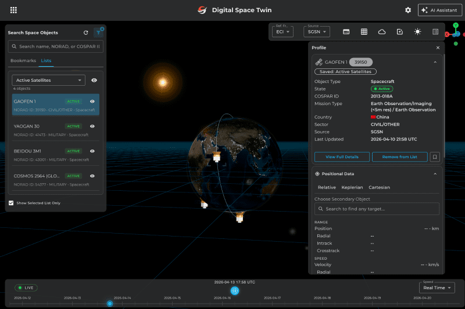Click the Y axis on the orientation gizmo

pyautogui.click(x=456, y=26)
